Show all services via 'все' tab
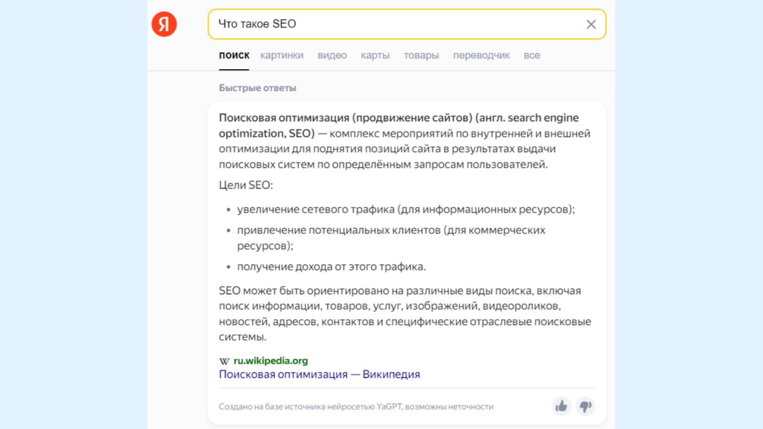The height and width of the screenshot is (429, 763). click(532, 55)
